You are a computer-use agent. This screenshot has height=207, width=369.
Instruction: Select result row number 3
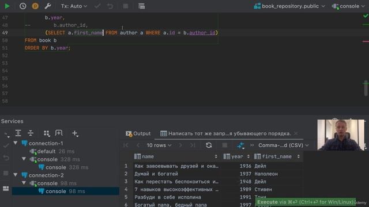coord(126,182)
